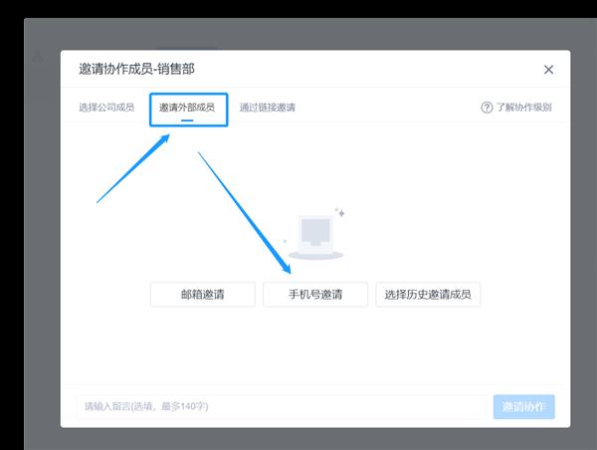The image size is (597, 450).
Task: Click the 邀请协作成员-销售部 dialog title
Action: point(136,69)
